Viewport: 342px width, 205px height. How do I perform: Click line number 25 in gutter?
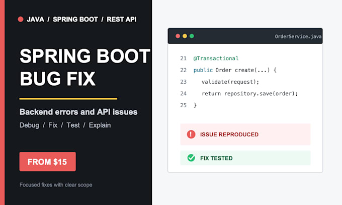coord(184,105)
